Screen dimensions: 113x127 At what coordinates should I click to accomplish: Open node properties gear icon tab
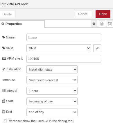(94, 24)
